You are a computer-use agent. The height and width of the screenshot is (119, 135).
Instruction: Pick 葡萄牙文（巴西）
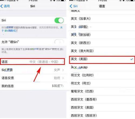(x=102, y=92)
